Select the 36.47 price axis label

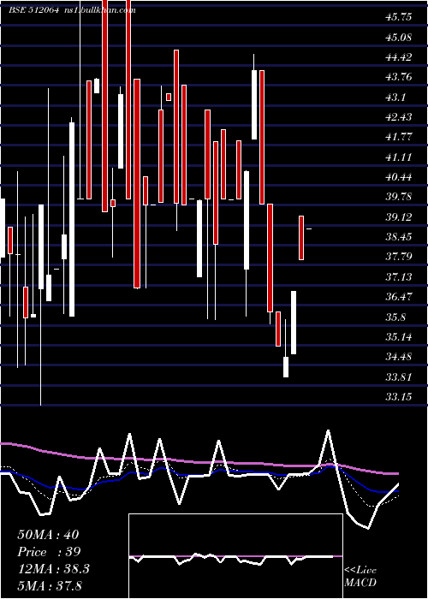coord(399,296)
